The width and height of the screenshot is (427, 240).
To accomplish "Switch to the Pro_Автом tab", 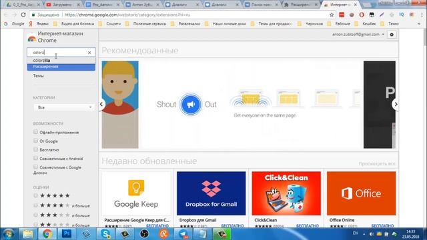I will [x=103, y=5].
